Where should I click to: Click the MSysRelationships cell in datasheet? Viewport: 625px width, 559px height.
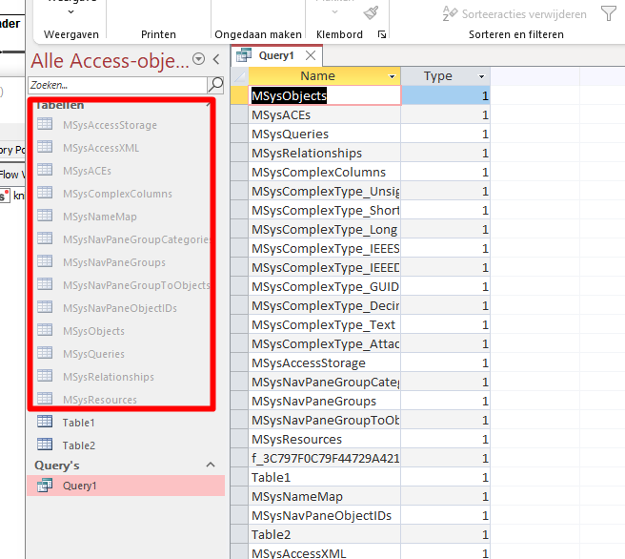point(324,154)
